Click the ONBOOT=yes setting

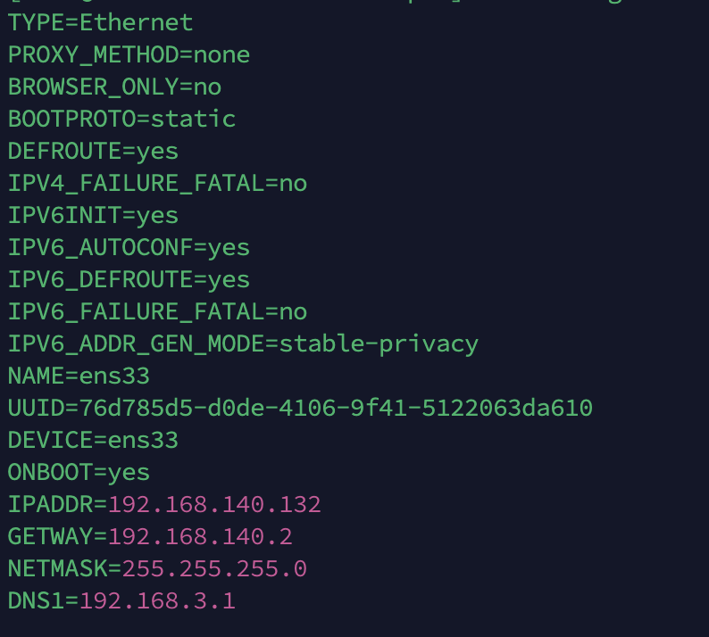tap(79, 473)
